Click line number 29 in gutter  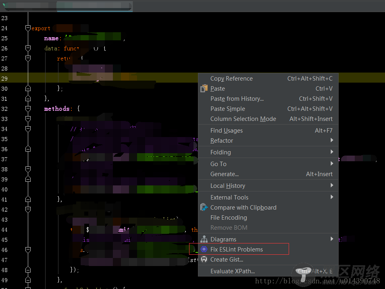(4, 79)
